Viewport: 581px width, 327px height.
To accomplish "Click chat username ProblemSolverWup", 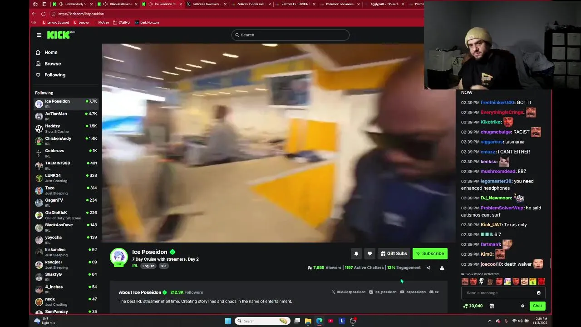I will pos(502,208).
